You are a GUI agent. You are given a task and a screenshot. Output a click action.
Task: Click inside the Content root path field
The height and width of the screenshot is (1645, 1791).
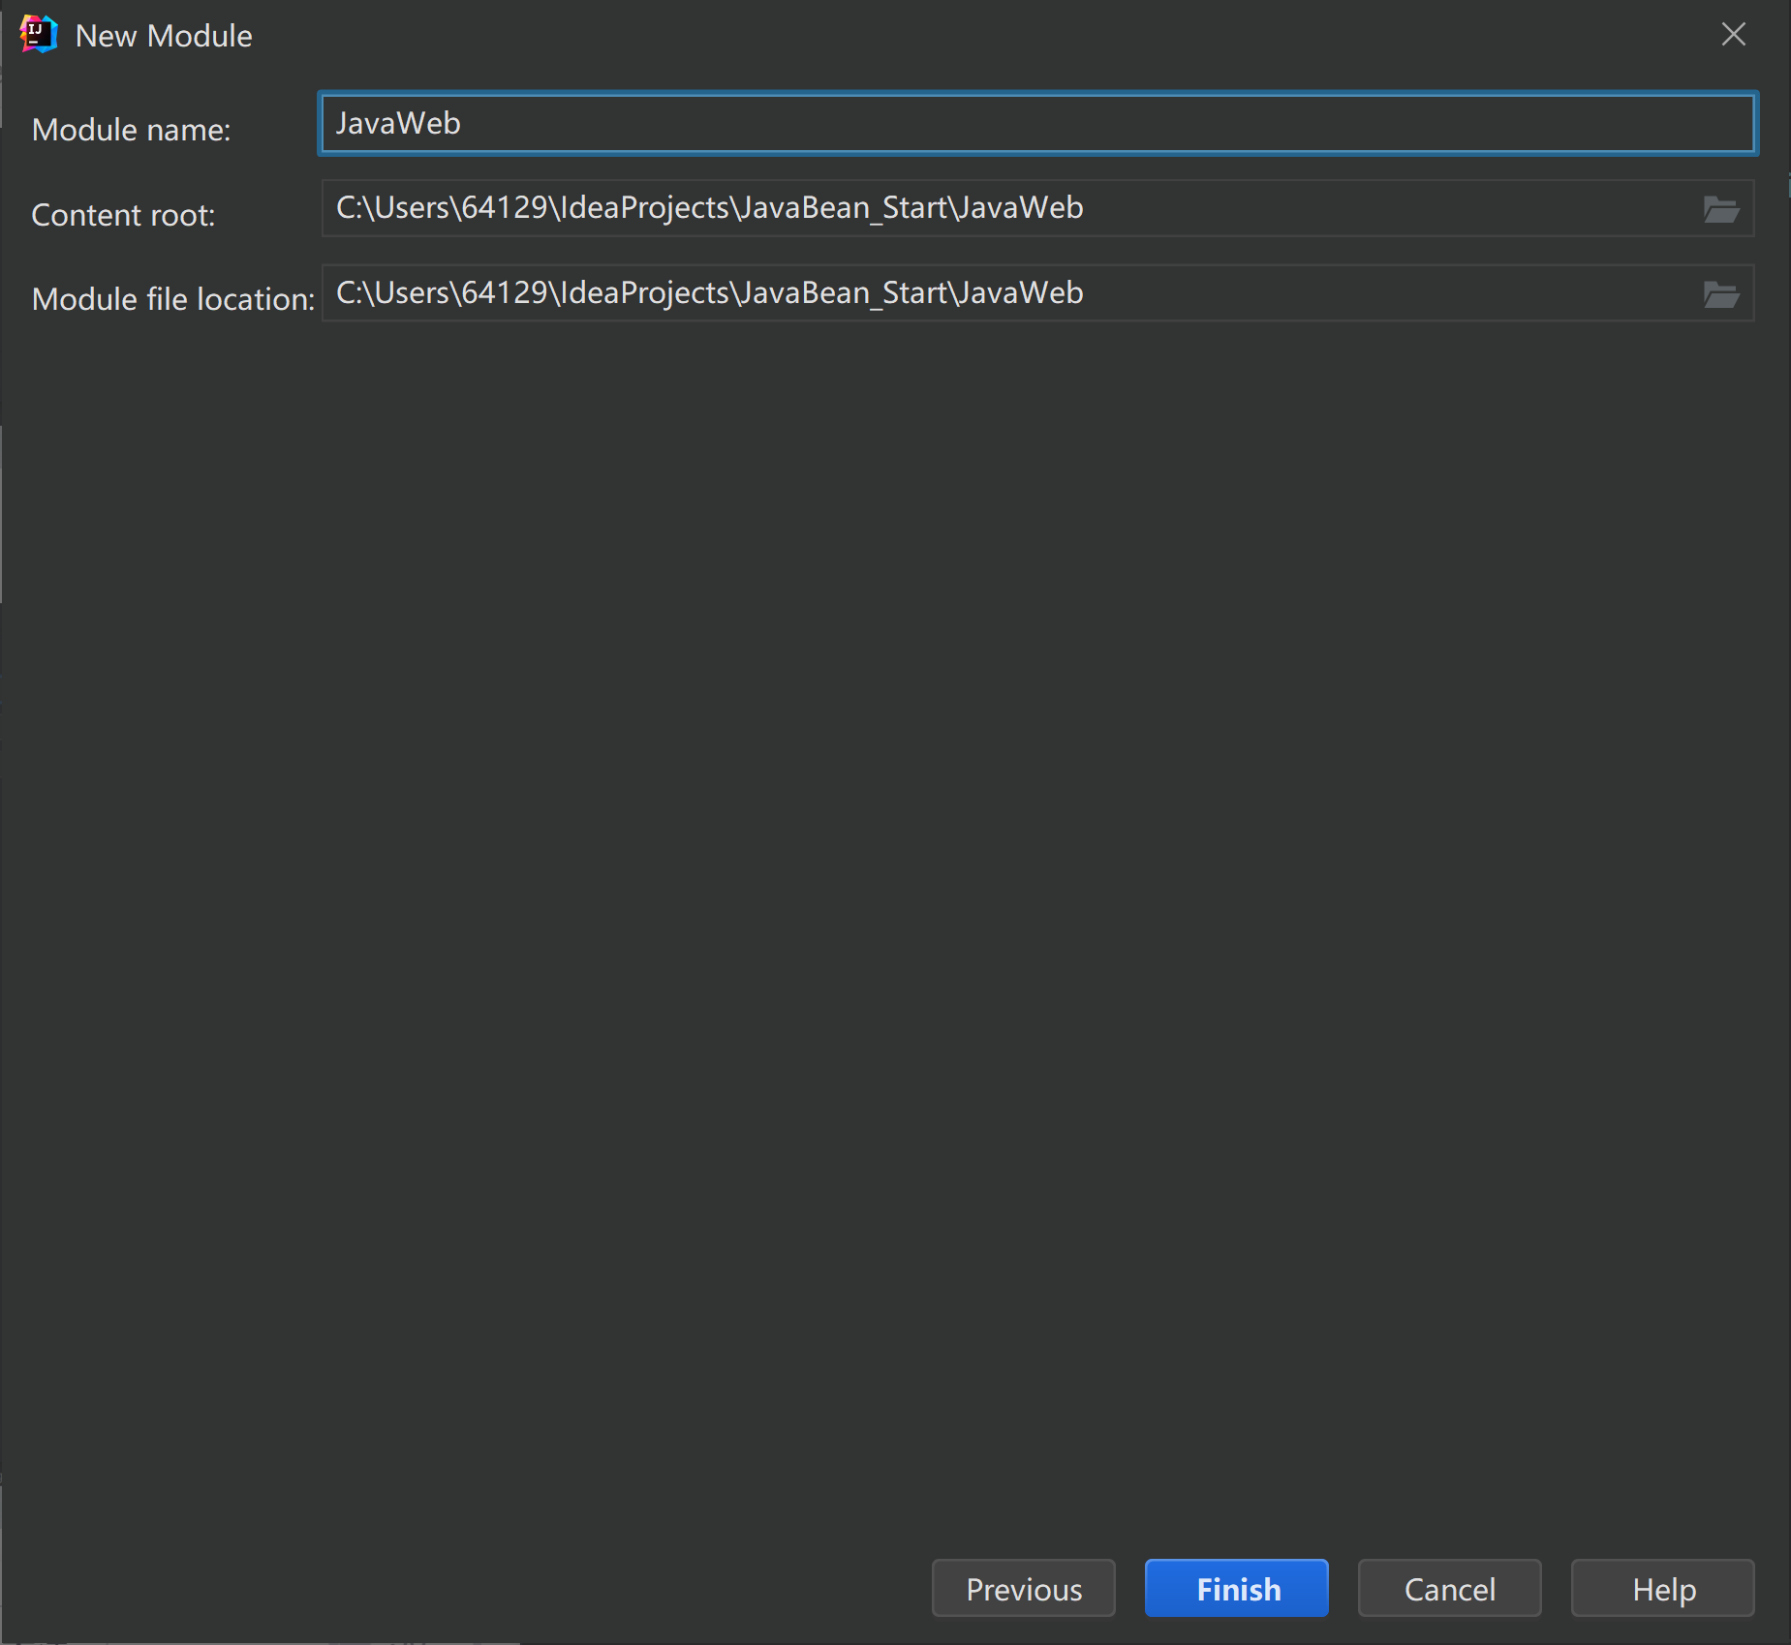pos(1356,209)
